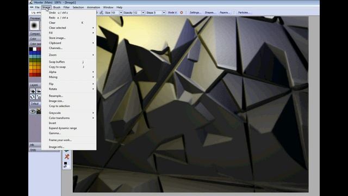Click the Opacity value field

pos(137,13)
